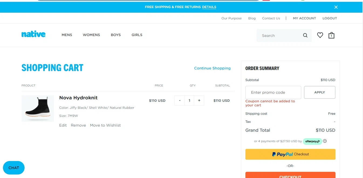The height and width of the screenshot is (178, 363).
Task: Open the GIRLS menu
Action: 137,35
